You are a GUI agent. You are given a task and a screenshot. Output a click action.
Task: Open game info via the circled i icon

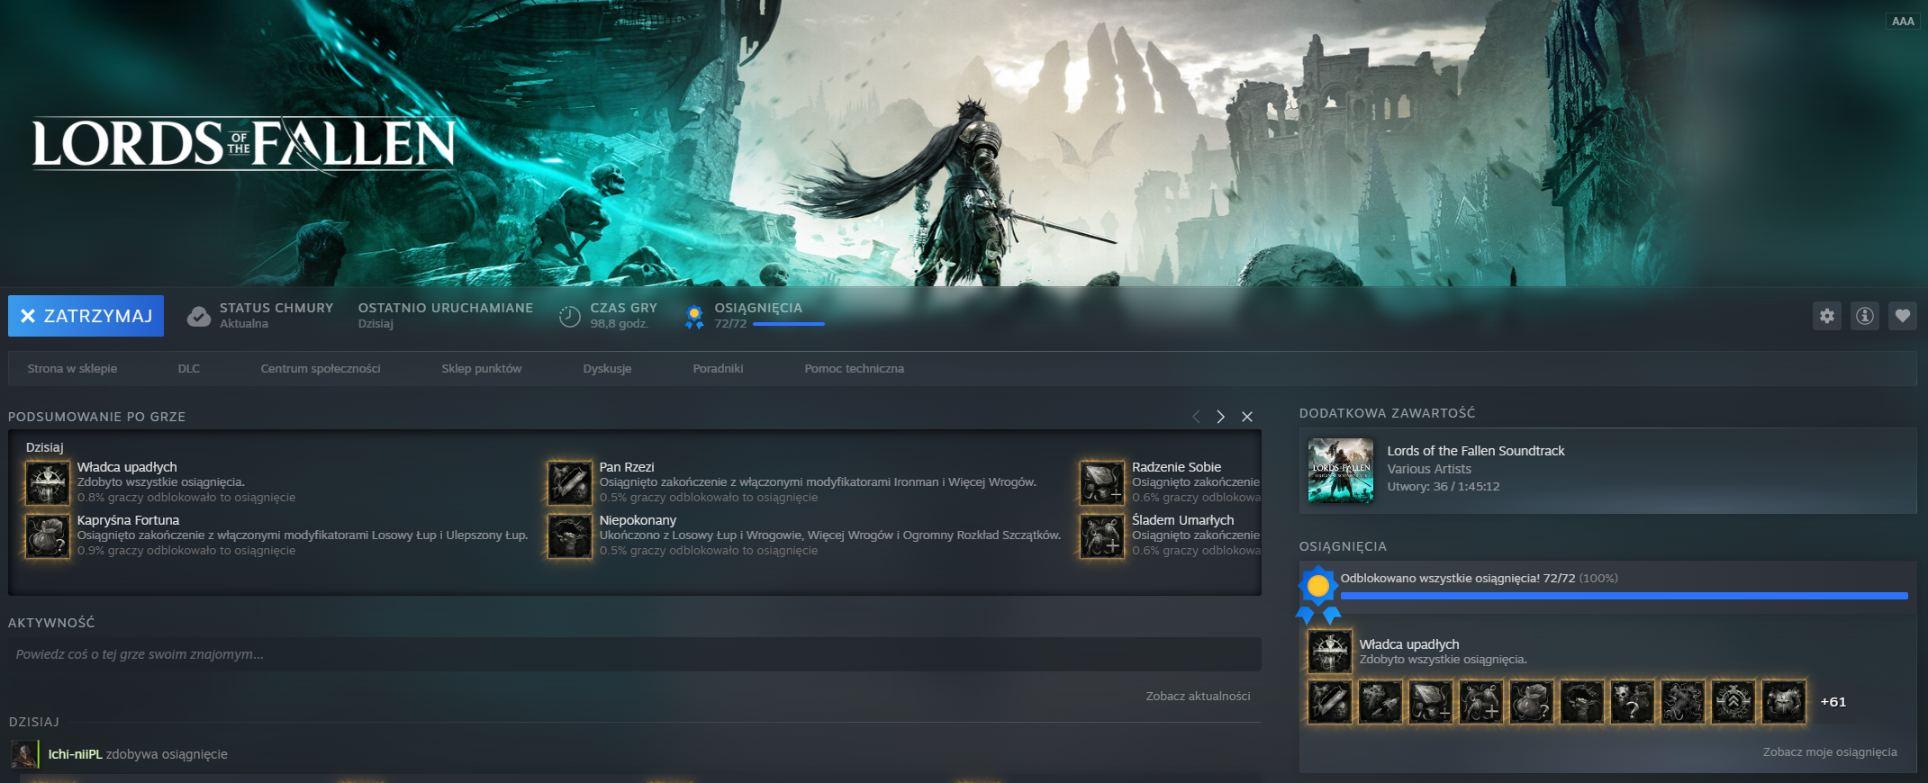1864,316
